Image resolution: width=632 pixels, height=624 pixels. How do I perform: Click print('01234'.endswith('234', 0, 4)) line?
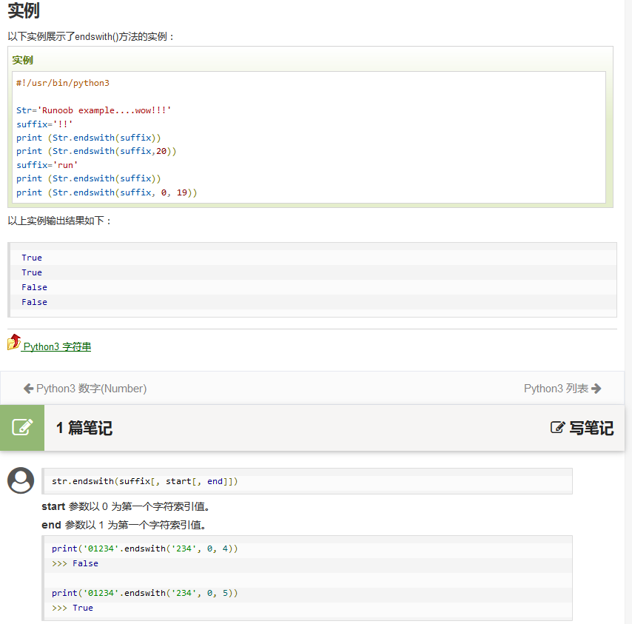click(145, 548)
